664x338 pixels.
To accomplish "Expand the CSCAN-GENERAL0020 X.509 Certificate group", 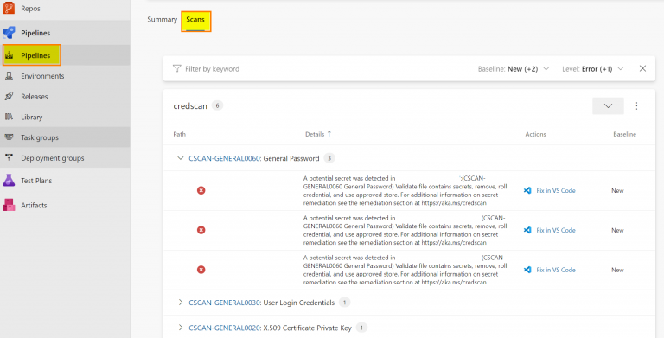I will [x=181, y=328].
